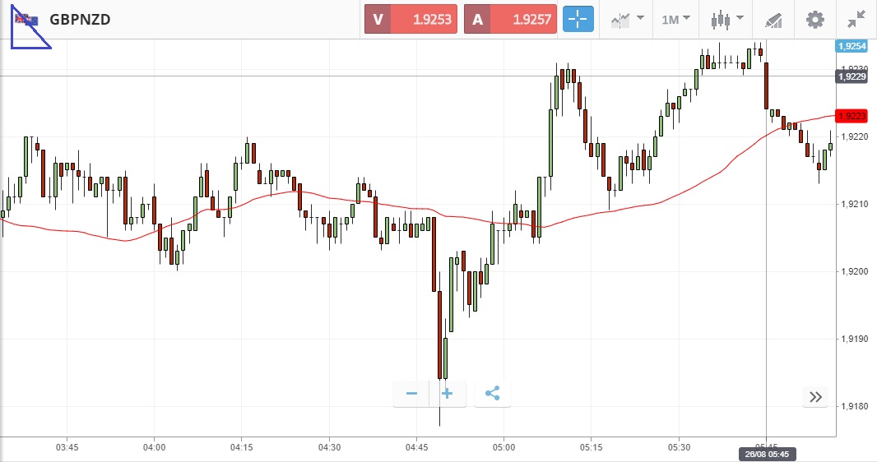Screen dimensions: 877x462
Task: Zoom out the chart with minus icon
Action: (411, 394)
